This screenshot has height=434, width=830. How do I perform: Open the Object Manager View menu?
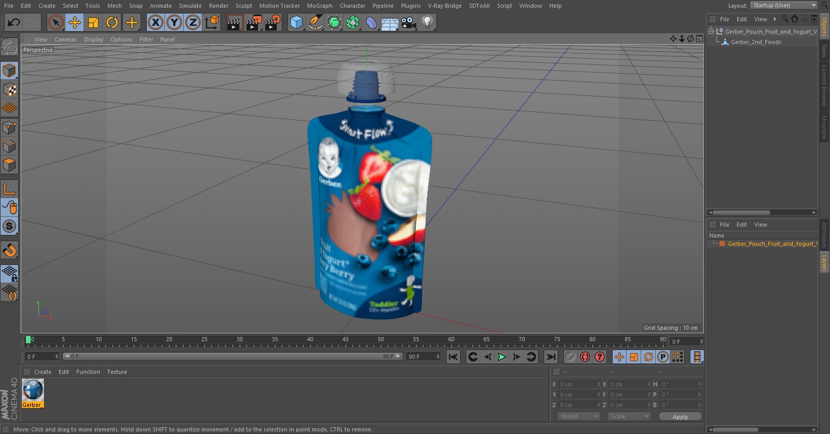pos(760,19)
